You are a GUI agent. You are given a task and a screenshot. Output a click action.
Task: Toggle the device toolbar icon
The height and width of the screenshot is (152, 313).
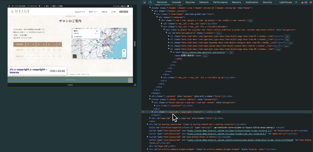point(149,2)
